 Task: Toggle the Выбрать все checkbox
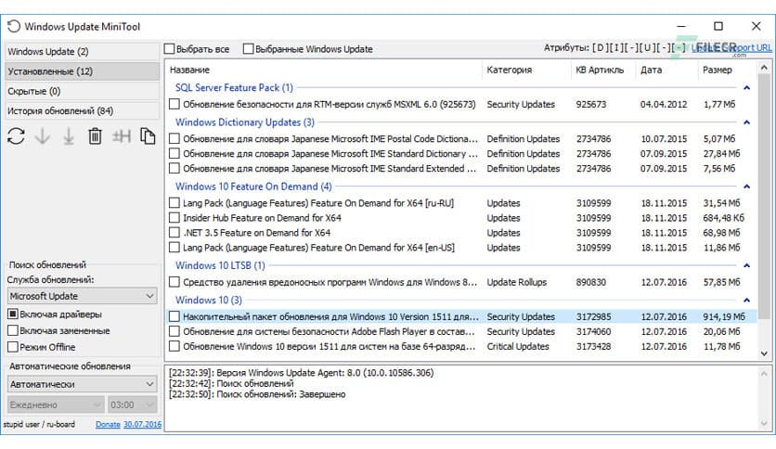point(170,48)
